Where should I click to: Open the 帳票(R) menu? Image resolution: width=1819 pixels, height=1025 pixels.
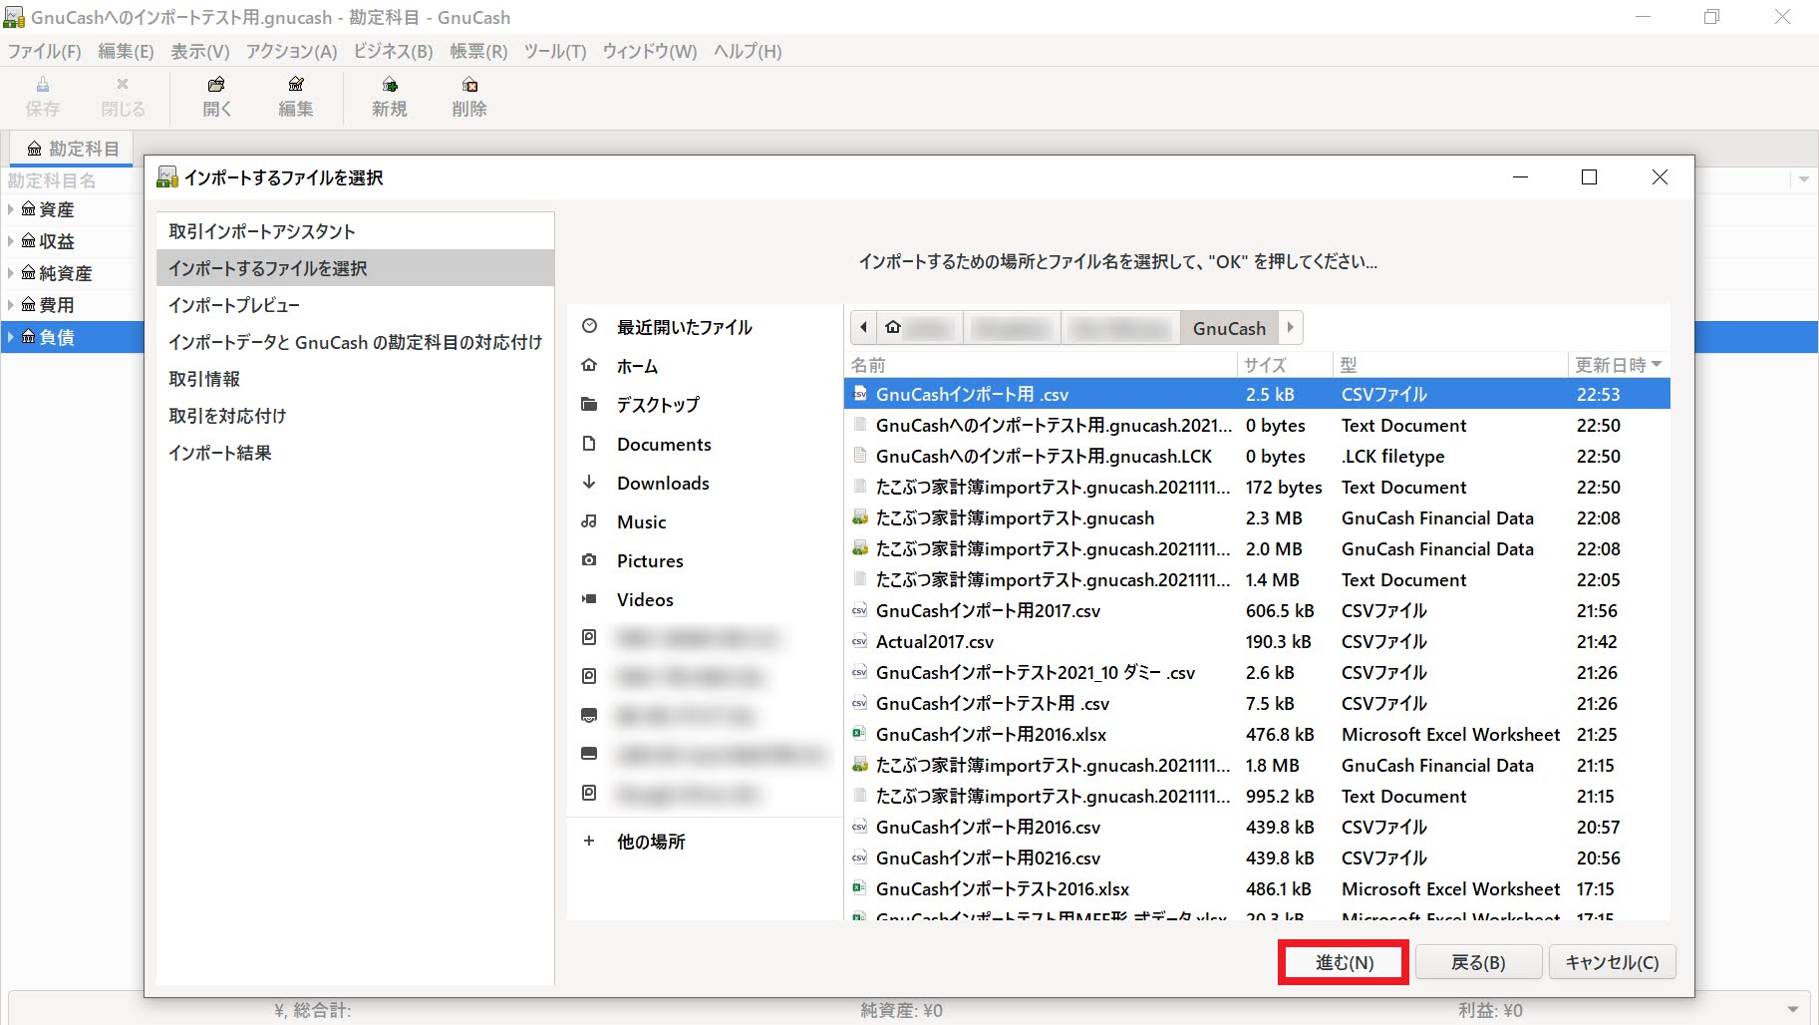coord(478,51)
